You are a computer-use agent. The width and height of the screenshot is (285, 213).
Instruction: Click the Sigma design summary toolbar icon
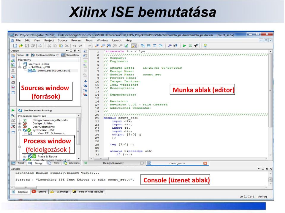(x=190, y=46)
